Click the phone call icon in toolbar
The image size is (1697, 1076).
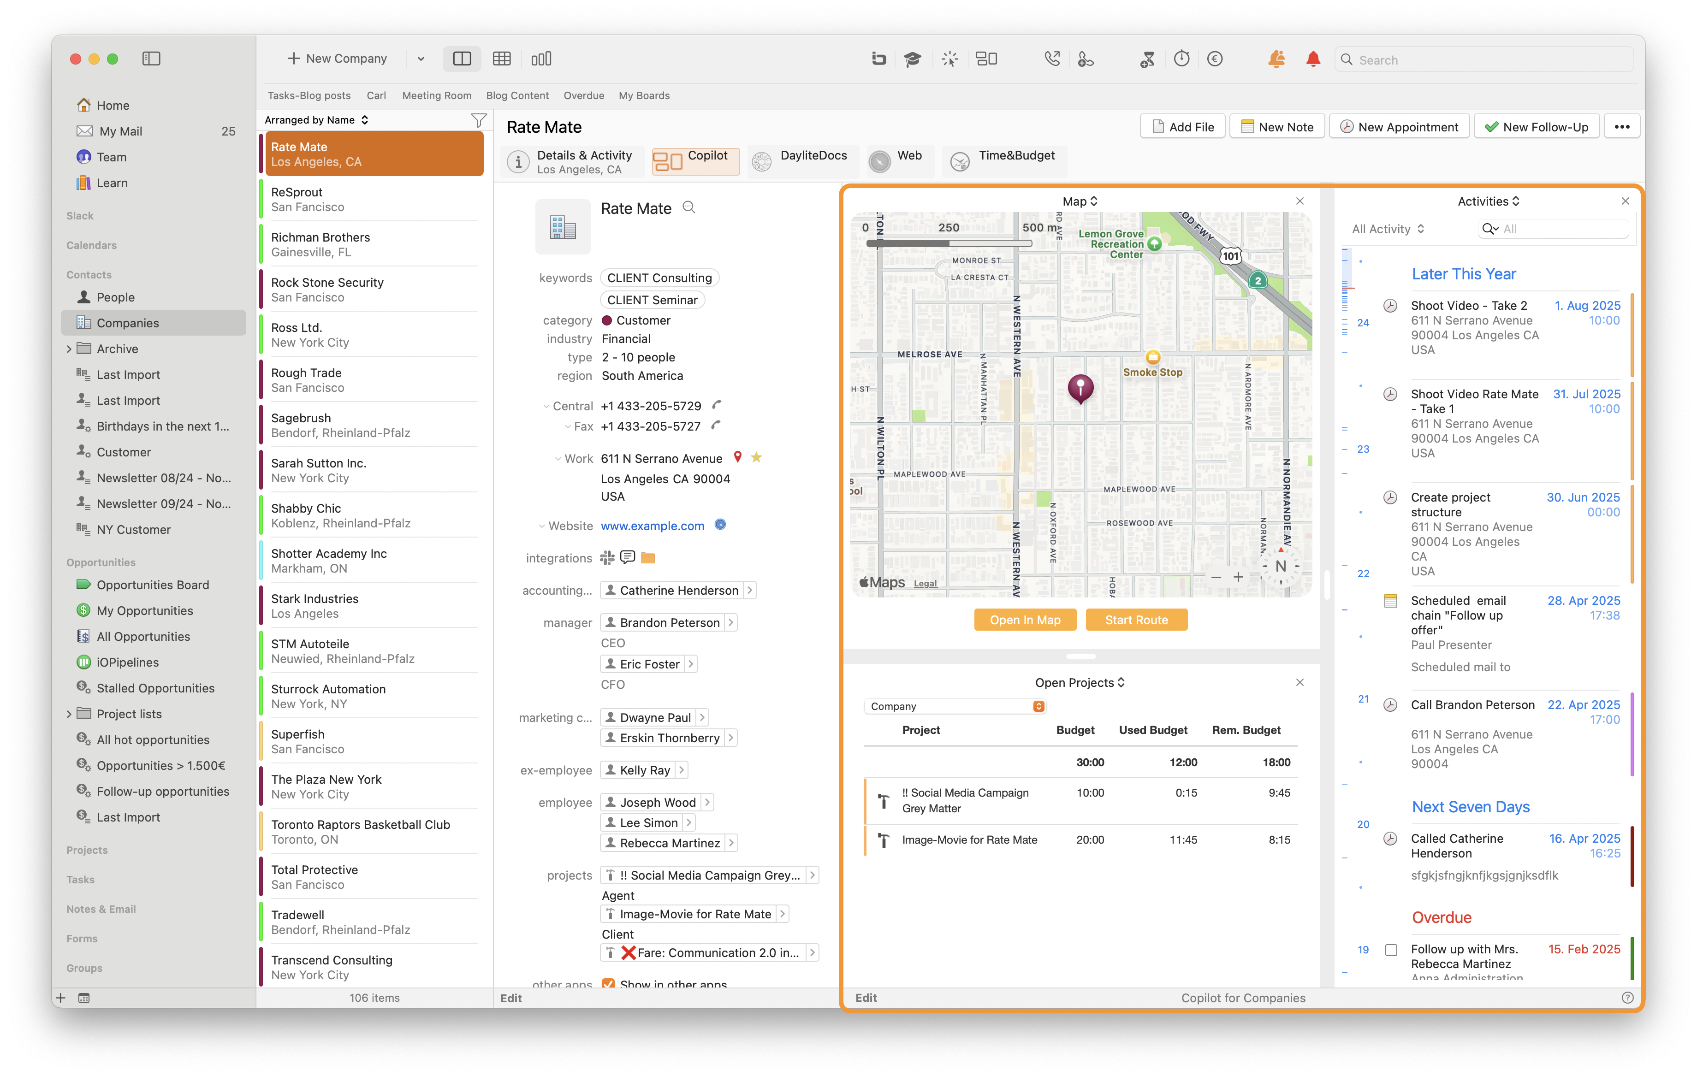click(1051, 59)
